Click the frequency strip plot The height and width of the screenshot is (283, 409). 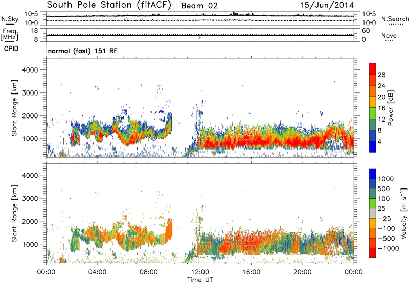tap(200, 35)
